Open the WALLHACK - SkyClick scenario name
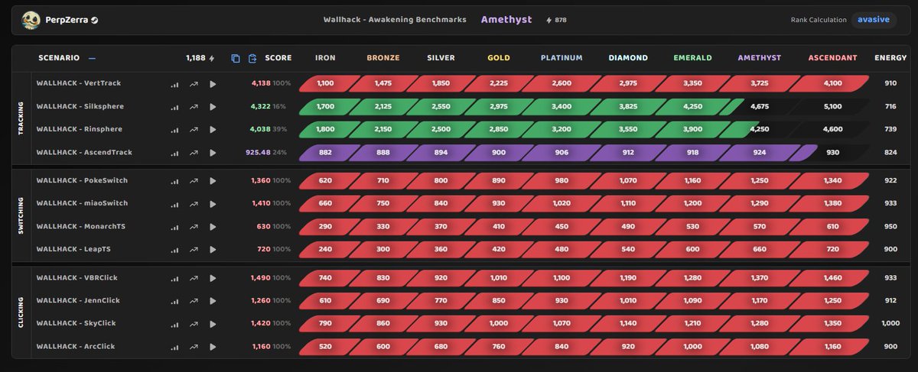Screen dimensions: 918x372 (x=77, y=323)
